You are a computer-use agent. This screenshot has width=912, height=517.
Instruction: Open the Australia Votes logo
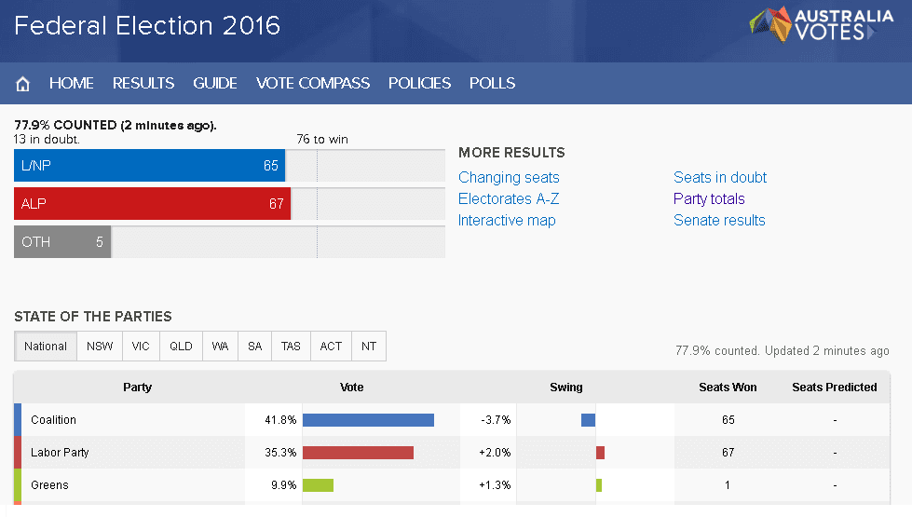[x=822, y=24]
